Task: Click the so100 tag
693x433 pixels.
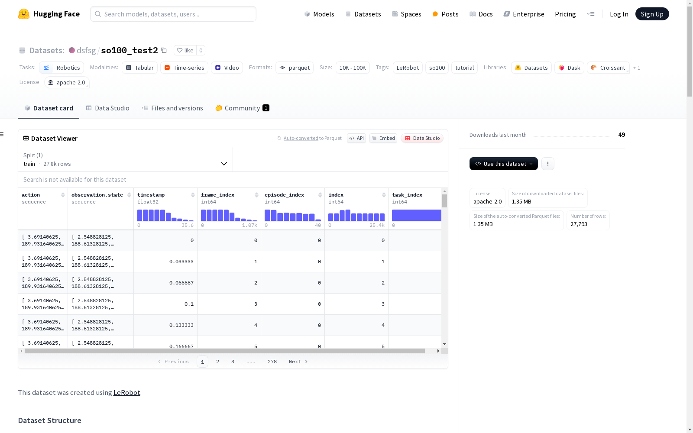Action: (437, 68)
